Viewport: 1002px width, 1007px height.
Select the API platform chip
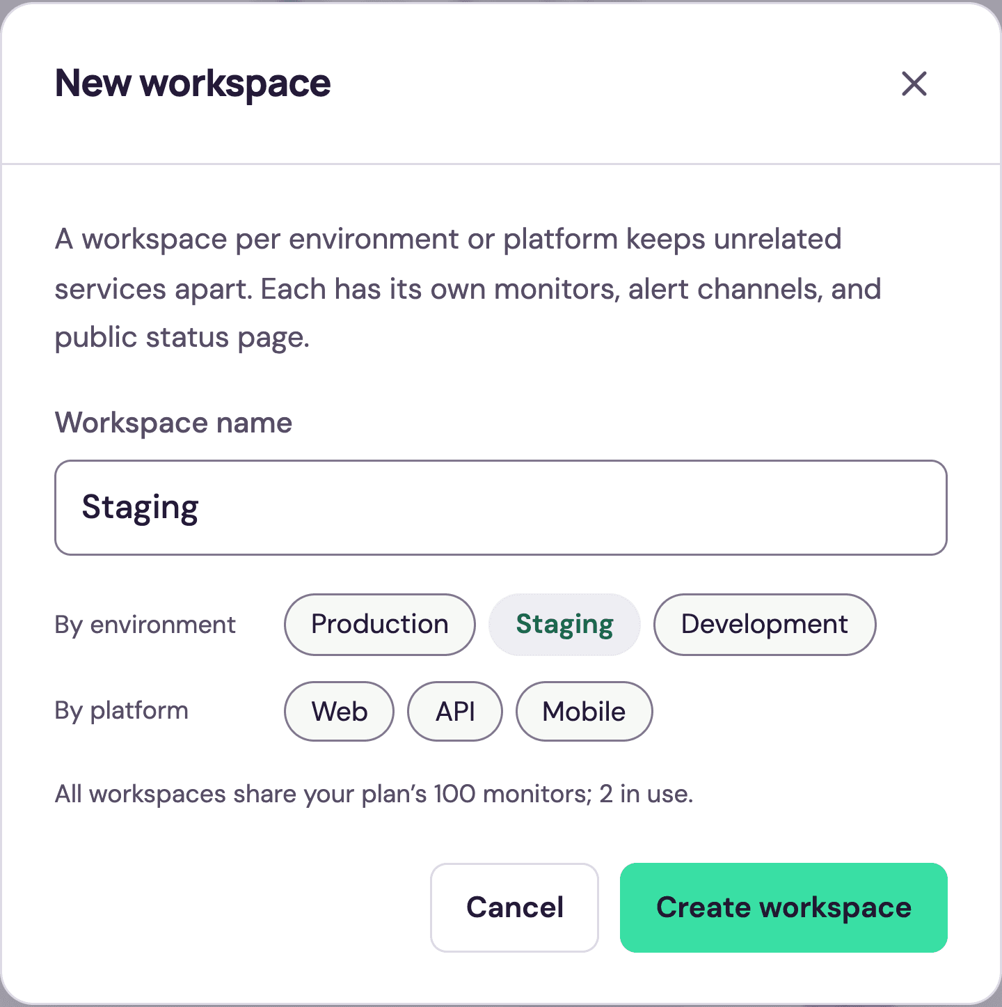[455, 712]
